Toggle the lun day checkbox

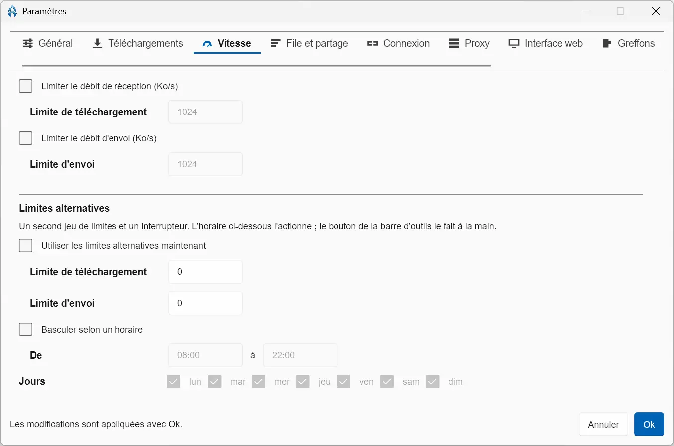click(173, 382)
